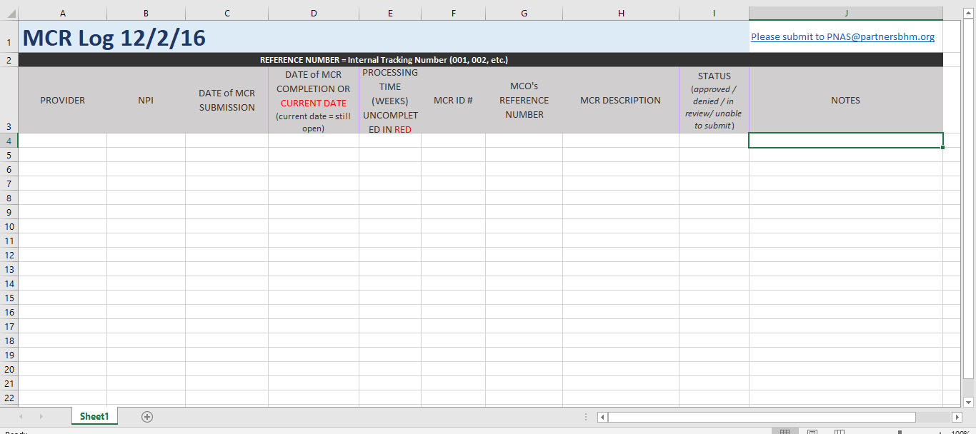Click the sheet navigation left arrow

pyautogui.click(x=21, y=417)
